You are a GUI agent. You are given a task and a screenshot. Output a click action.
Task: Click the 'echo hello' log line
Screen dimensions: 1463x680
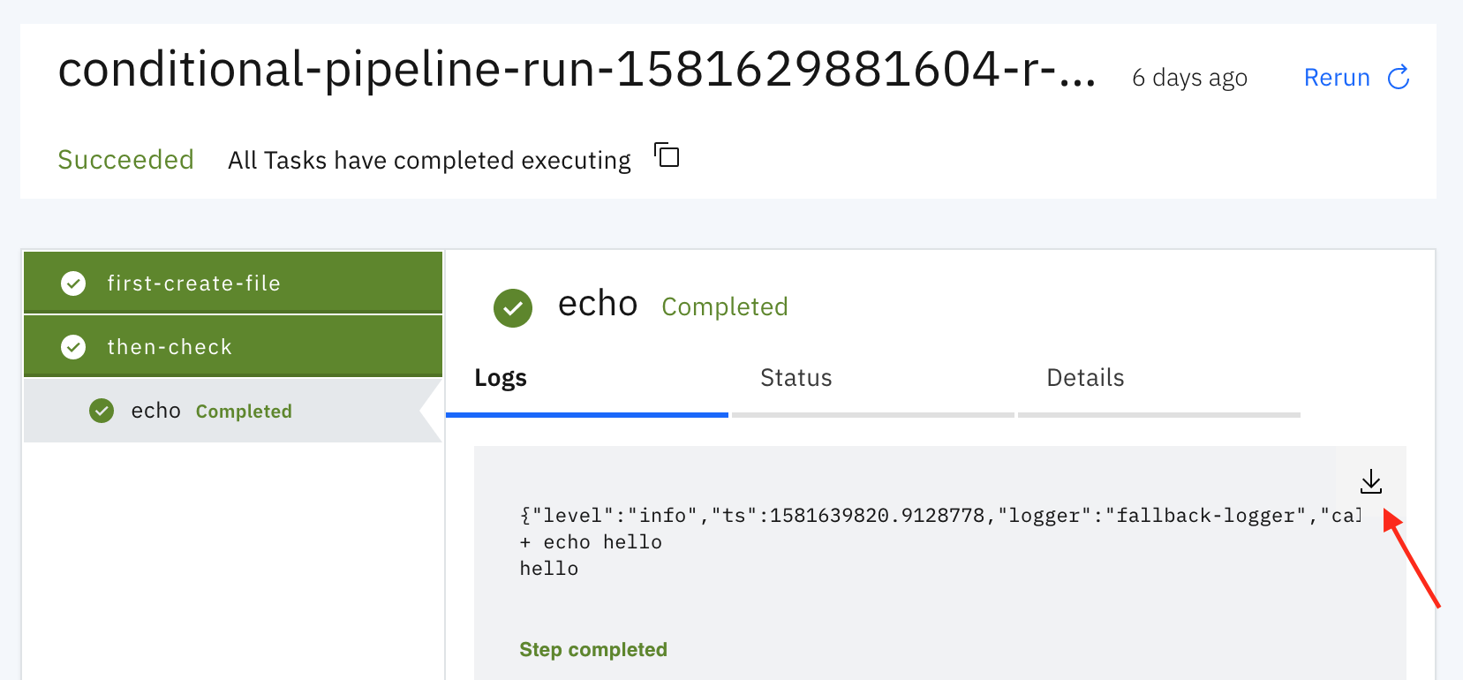tap(591, 542)
